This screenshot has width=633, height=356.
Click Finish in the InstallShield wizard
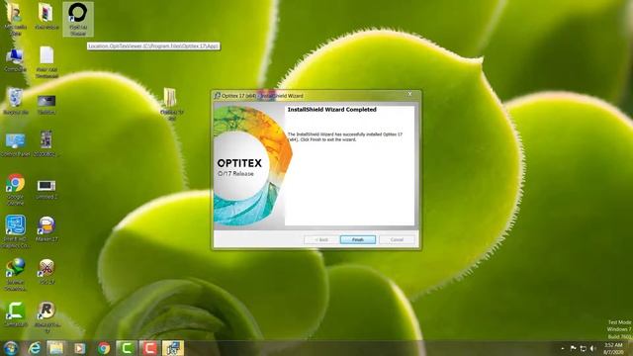(x=358, y=239)
